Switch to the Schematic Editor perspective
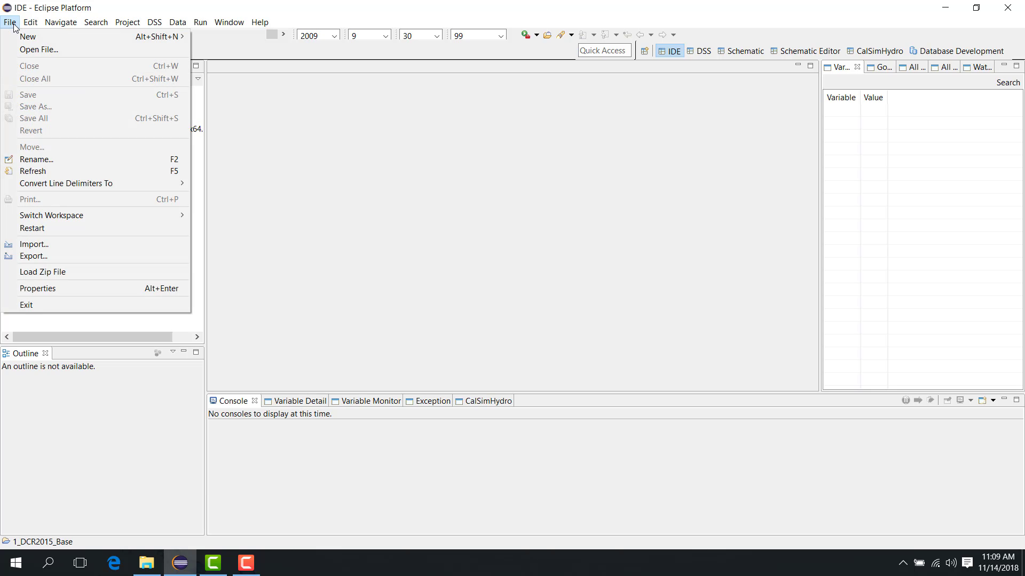This screenshot has width=1025, height=576. coord(805,51)
